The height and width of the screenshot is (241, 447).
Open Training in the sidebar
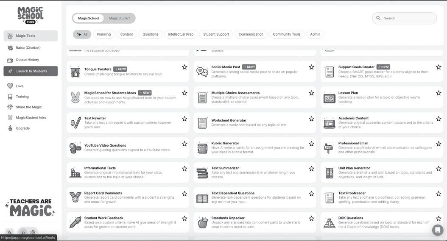[x=31, y=97]
